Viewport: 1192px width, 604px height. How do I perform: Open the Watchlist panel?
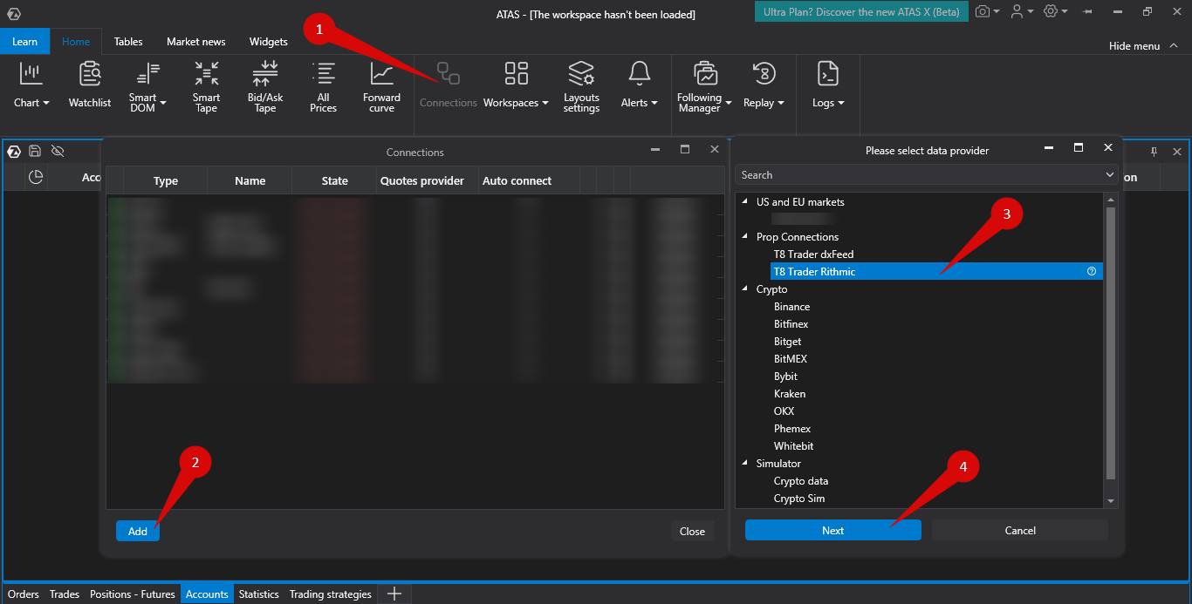click(90, 85)
